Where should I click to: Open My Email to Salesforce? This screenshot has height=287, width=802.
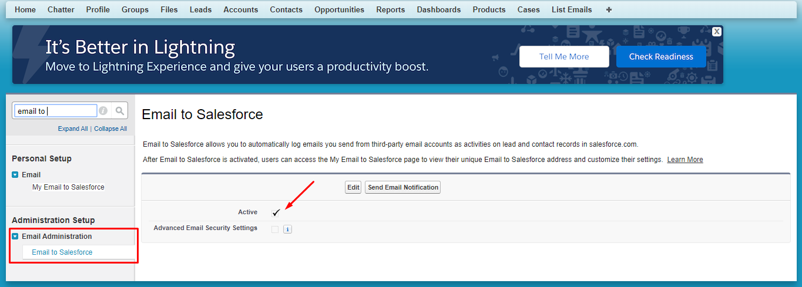[x=68, y=187]
